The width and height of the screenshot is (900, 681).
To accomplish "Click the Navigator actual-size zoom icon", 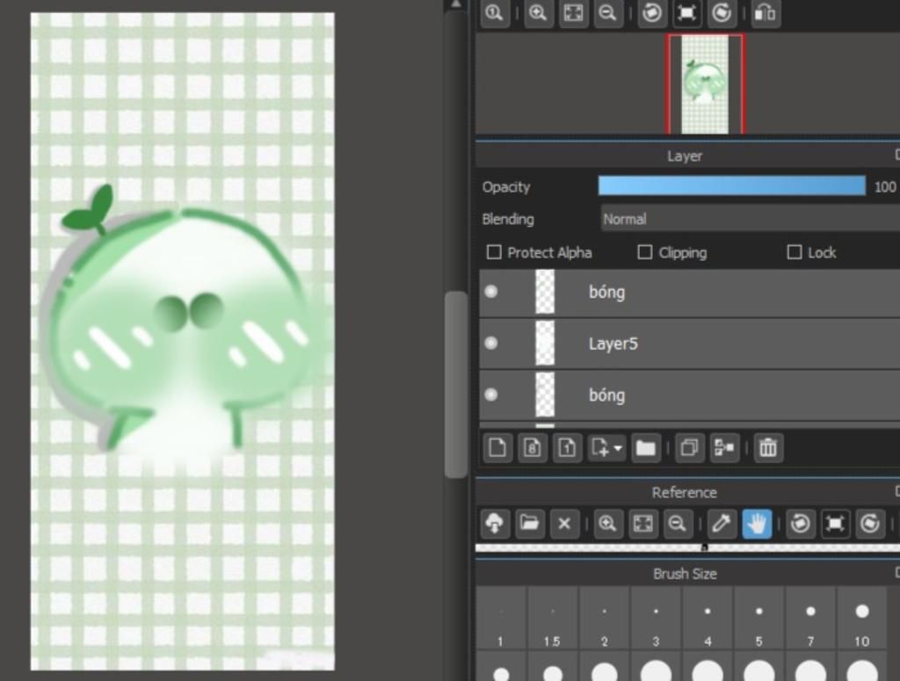I will (x=494, y=12).
